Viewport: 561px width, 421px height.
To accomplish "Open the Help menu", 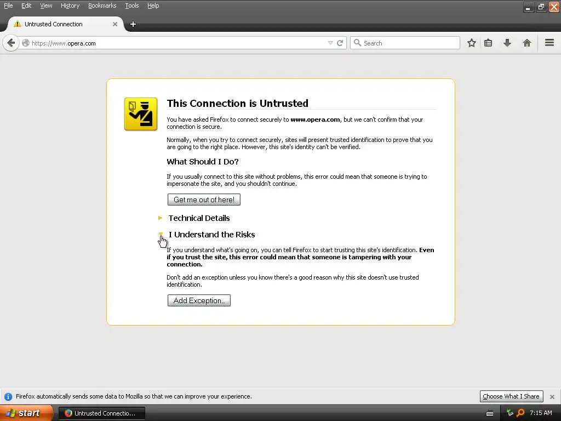I will click(153, 5).
